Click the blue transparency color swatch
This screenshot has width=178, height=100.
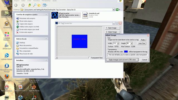pyautogui.click(x=126, y=52)
